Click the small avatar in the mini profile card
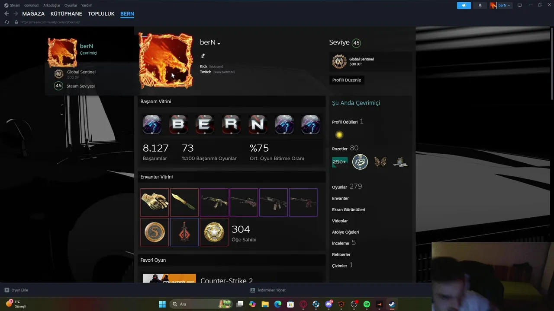The height and width of the screenshot is (311, 554). click(62, 53)
